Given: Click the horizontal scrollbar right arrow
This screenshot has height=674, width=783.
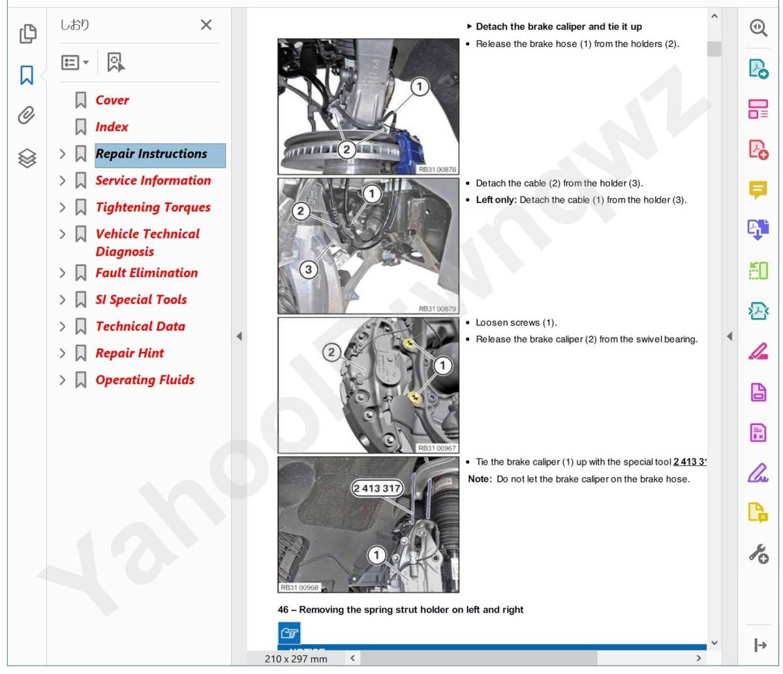Looking at the screenshot, I should pyautogui.click(x=699, y=658).
